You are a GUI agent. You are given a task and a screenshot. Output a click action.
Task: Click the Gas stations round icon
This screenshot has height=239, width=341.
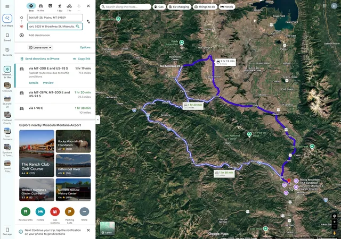coord(55,212)
